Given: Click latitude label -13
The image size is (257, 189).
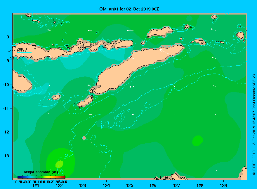Looking at the screenshot, I should point(6,156).
